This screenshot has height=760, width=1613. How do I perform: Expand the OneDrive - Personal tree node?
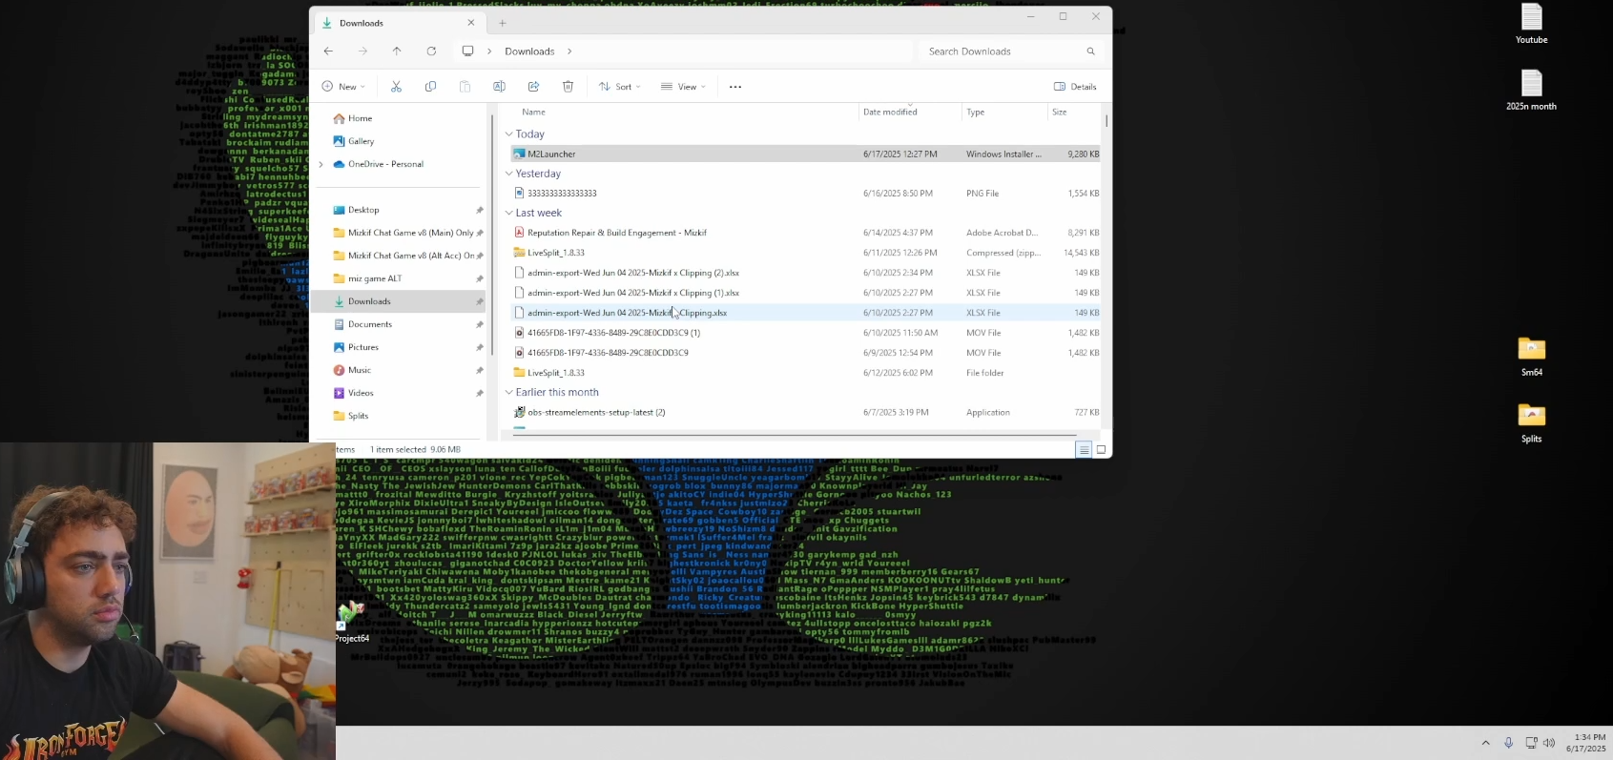point(321,164)
